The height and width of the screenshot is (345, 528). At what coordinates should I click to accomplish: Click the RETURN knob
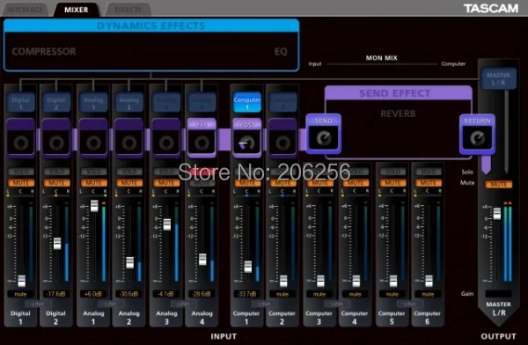(x=477, y=138)
